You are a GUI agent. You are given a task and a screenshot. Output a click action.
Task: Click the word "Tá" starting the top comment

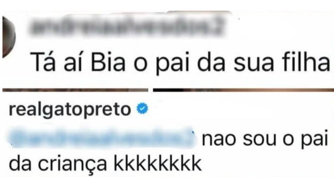(x=43, y=62)
